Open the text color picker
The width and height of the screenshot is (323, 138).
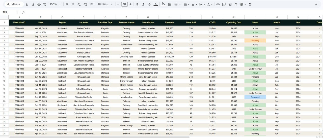click(x=156, y=4)
